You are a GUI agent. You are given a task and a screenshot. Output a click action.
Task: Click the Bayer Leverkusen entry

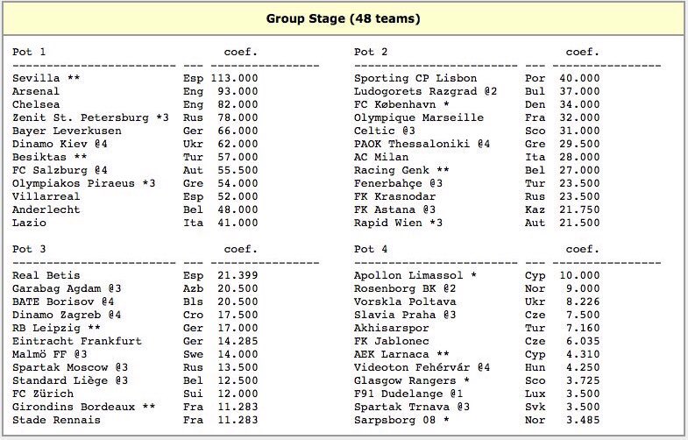click(67, 131)
